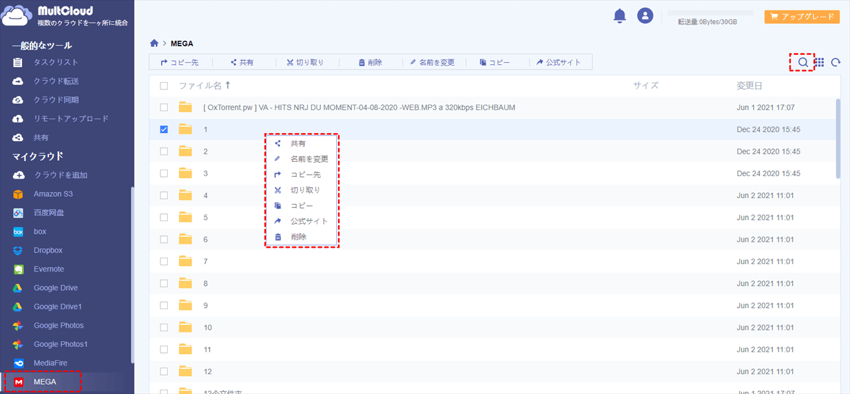
Task: Check the checkbox for folder 12
Action: click(164, 371)
